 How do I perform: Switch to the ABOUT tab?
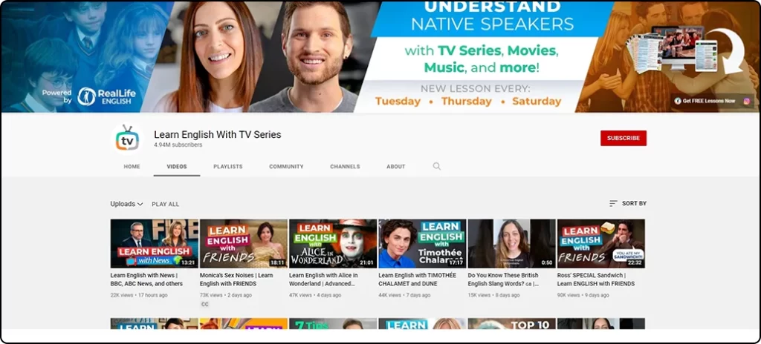tap(396, 167)
